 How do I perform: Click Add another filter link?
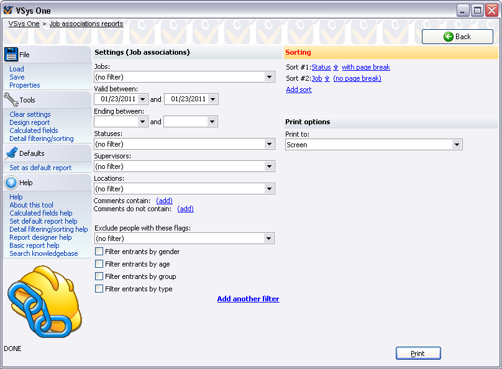248,299
